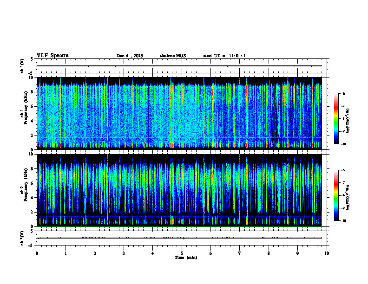Click time axis tick label "8"
368x284 pixels.
tap(269, 253)
